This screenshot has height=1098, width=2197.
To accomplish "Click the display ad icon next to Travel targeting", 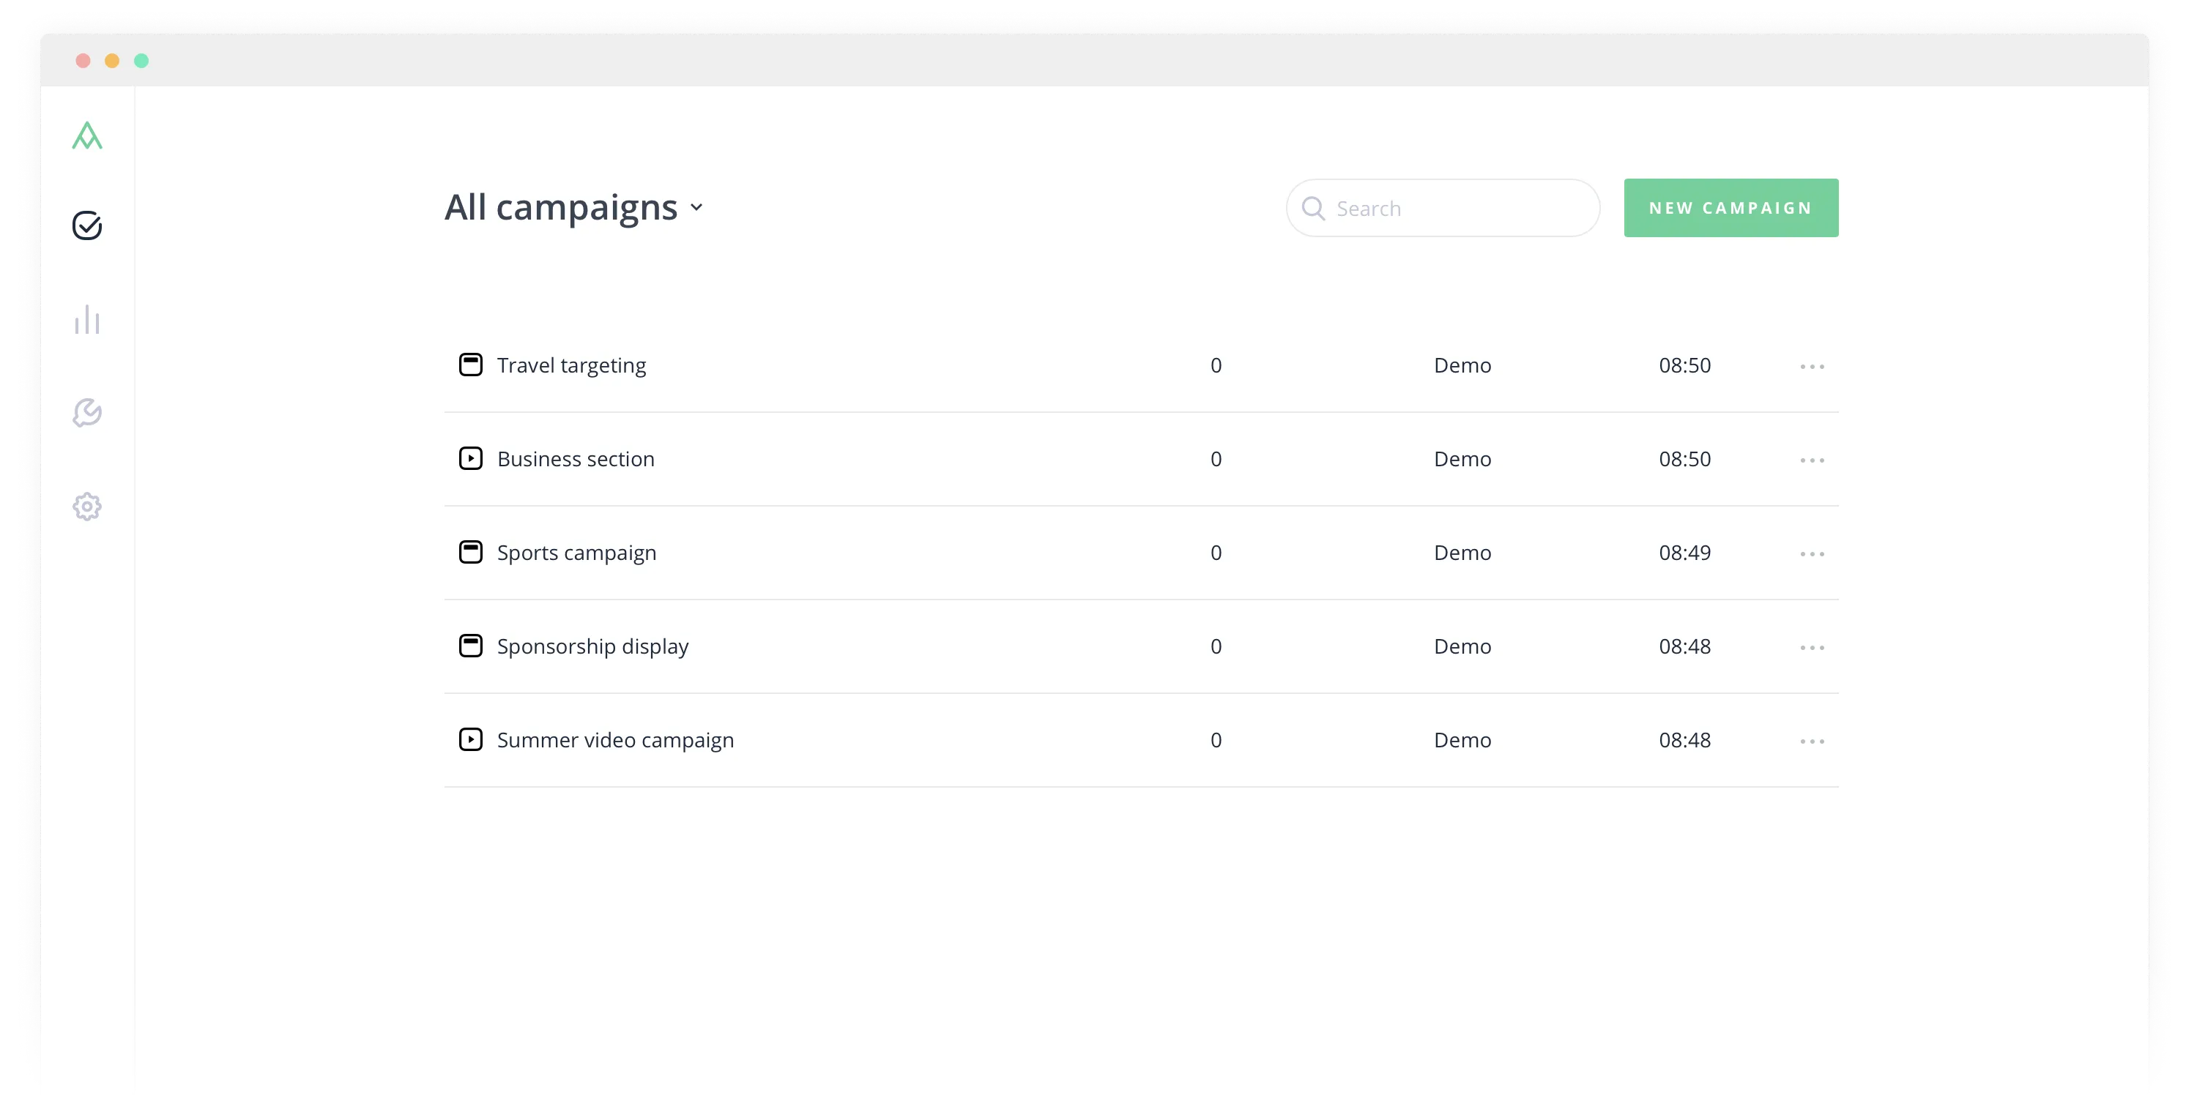I will tap(472, 364).
